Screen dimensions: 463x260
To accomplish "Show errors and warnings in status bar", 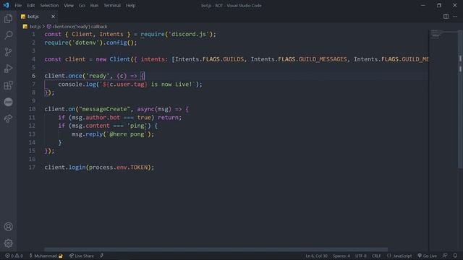I will [14, 256].
